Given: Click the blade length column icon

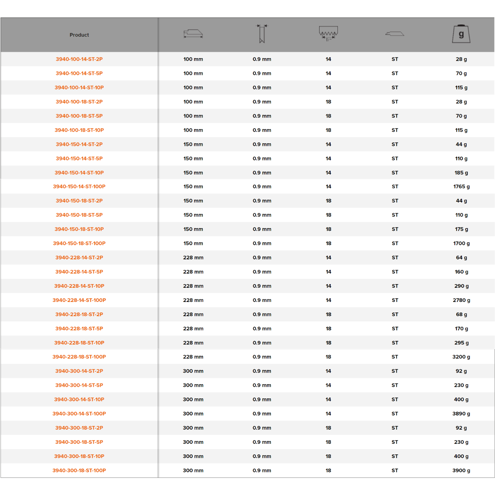Looking at the screenshot, I should point(193,34).
